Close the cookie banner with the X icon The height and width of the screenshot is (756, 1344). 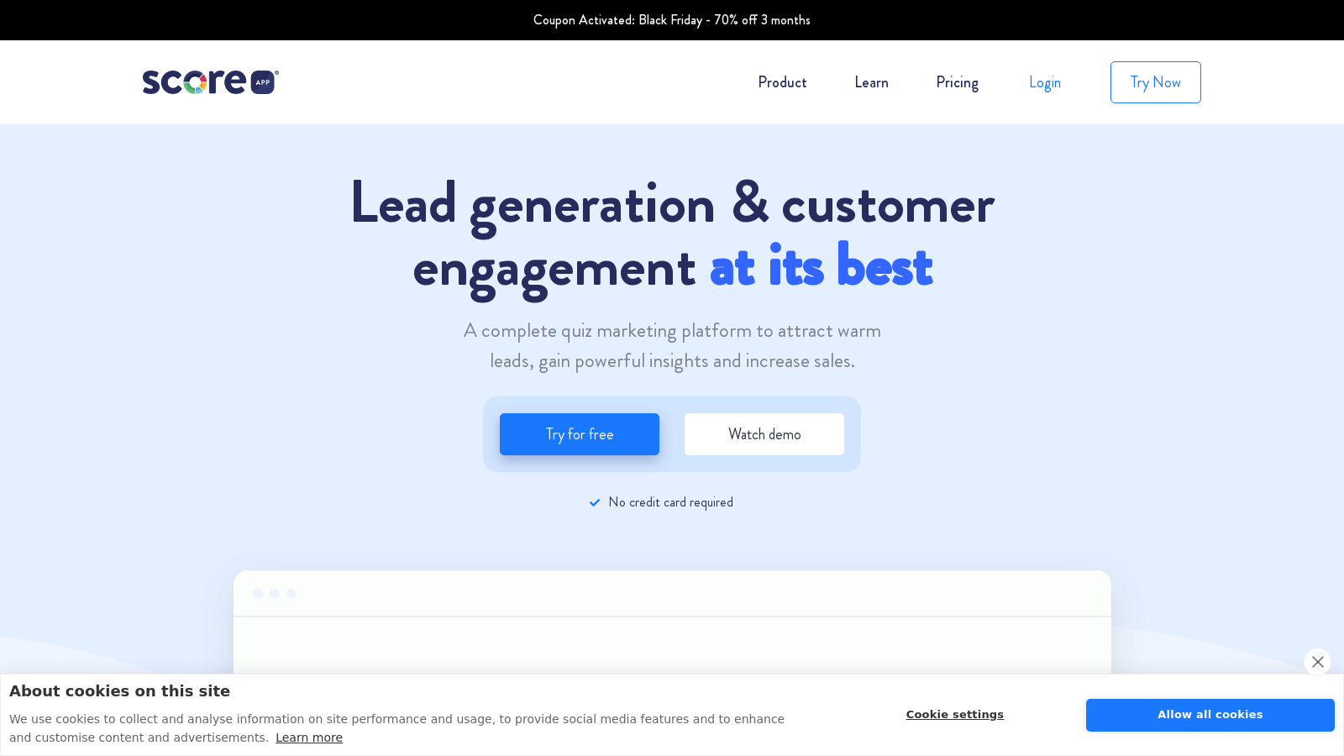tap(1317, 662)
